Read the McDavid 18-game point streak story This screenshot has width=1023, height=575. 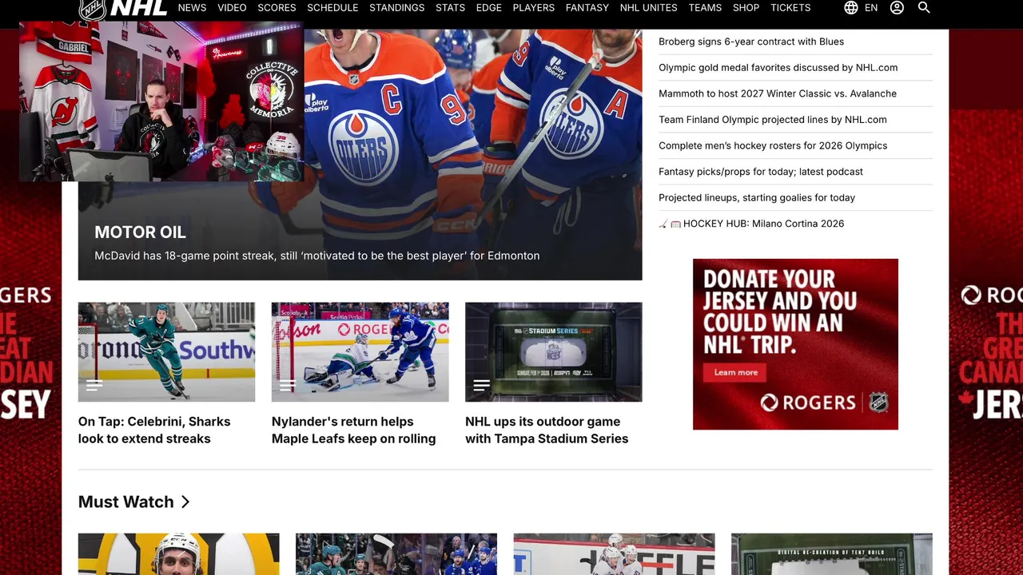[x=316, y=256]
